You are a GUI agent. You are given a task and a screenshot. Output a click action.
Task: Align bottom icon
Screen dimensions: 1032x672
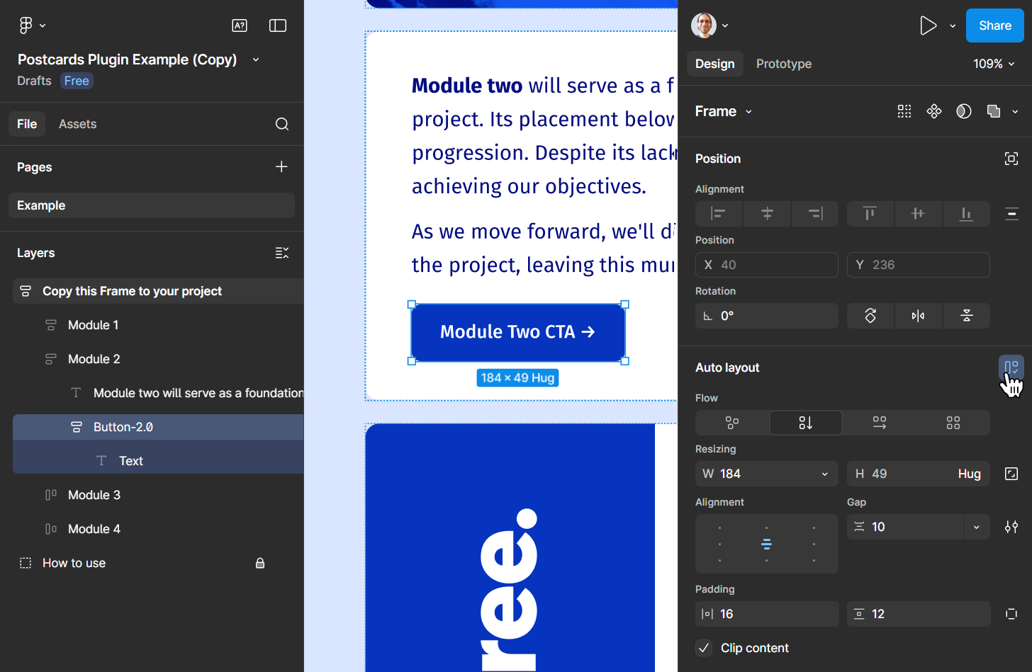[966, 213]
